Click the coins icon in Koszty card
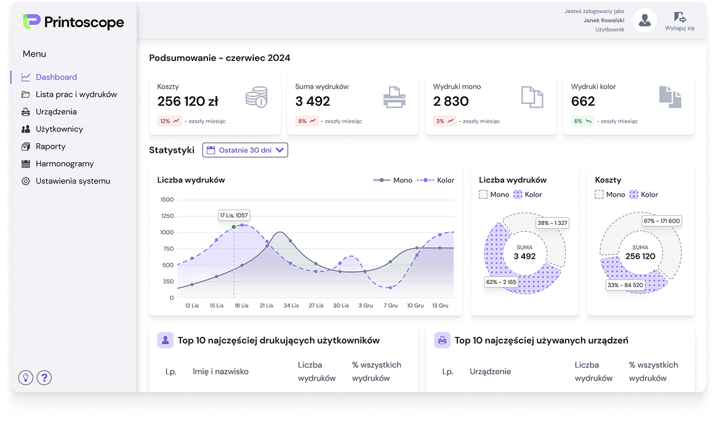 (256, 97)
